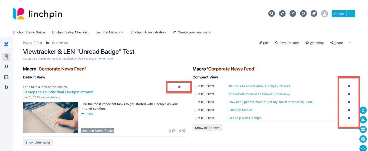Toggle the Watching eye button
Viewport: 368px width, 151px height.
point(315,43)
